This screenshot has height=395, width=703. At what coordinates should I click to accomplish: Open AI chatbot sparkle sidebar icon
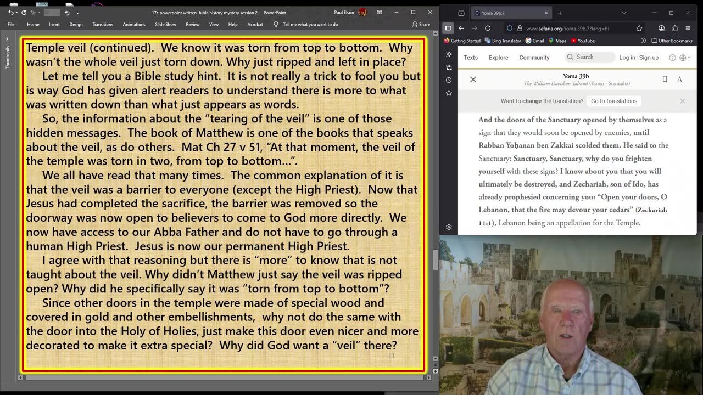(x=449, y=54)
